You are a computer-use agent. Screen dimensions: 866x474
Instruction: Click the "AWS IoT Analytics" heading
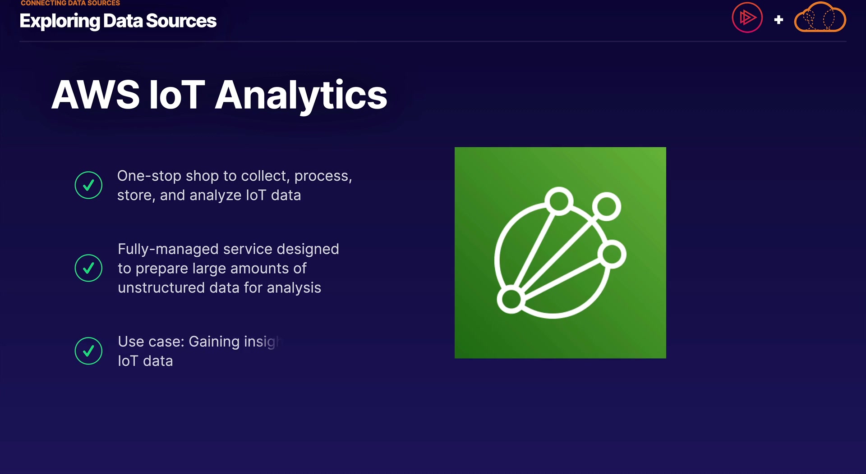tap(219, 95)
